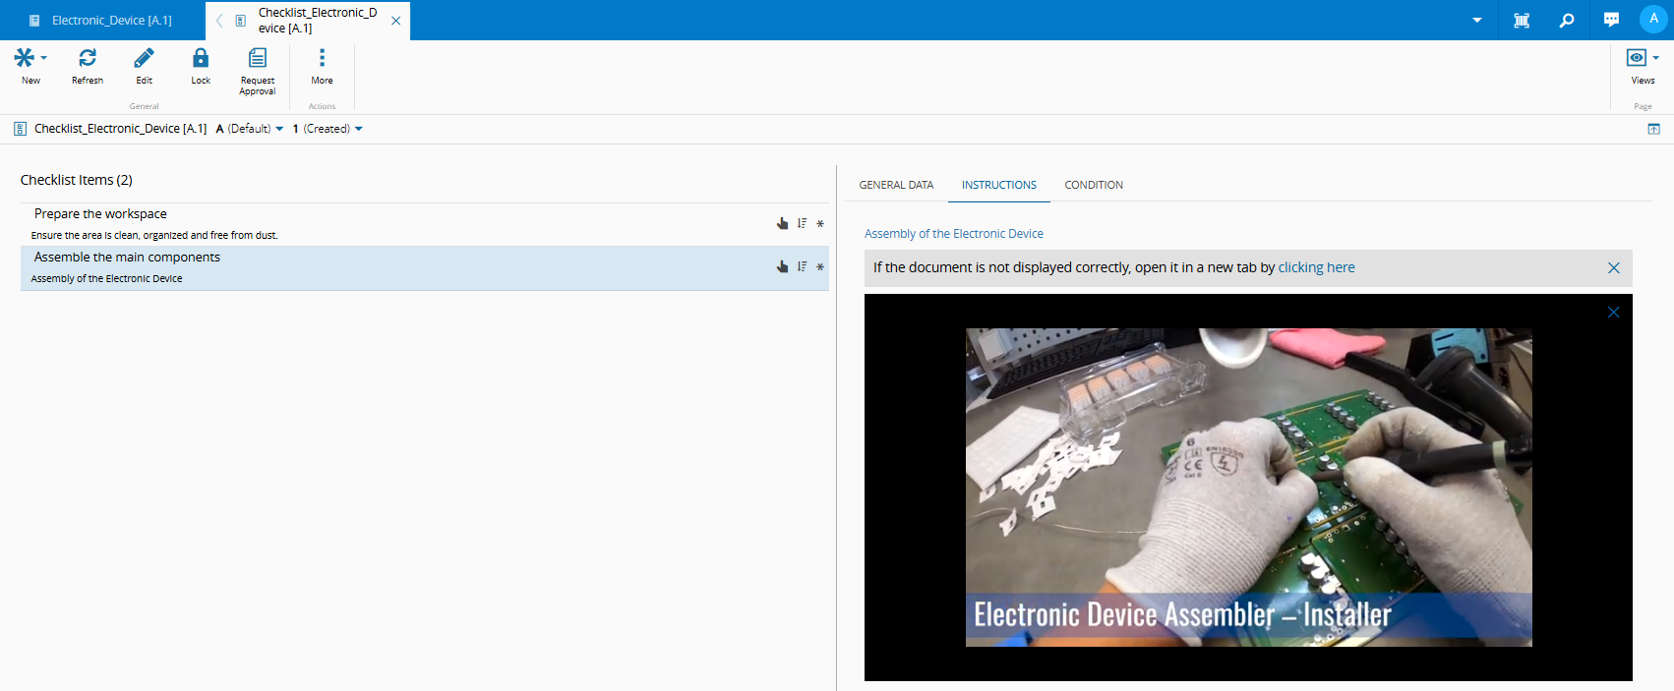Expand the Views dropdown
Image resolution: width=1674 pixels, height=691 pixels.
[x=1655, y=58]
